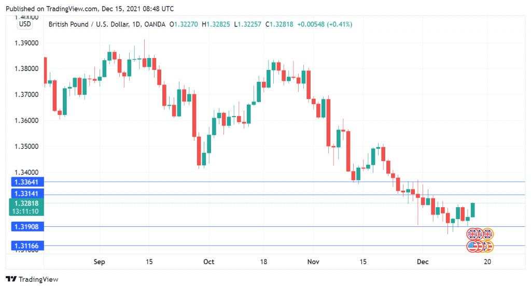This screenshot has width=531, height=289.
Task: Click the OANDA source label in legend
Action: [155, 24]
